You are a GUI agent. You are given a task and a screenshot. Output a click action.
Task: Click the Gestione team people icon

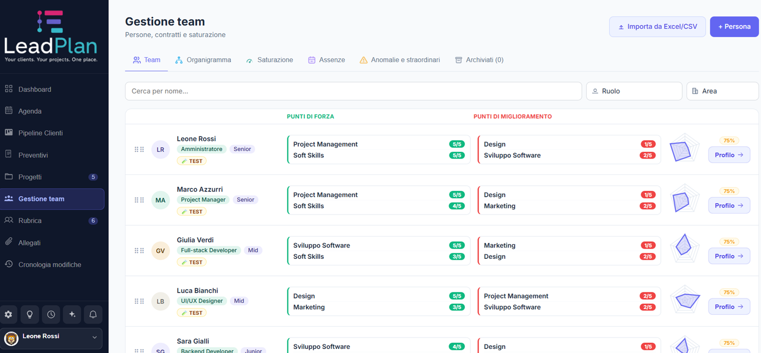tap(9, 198)
